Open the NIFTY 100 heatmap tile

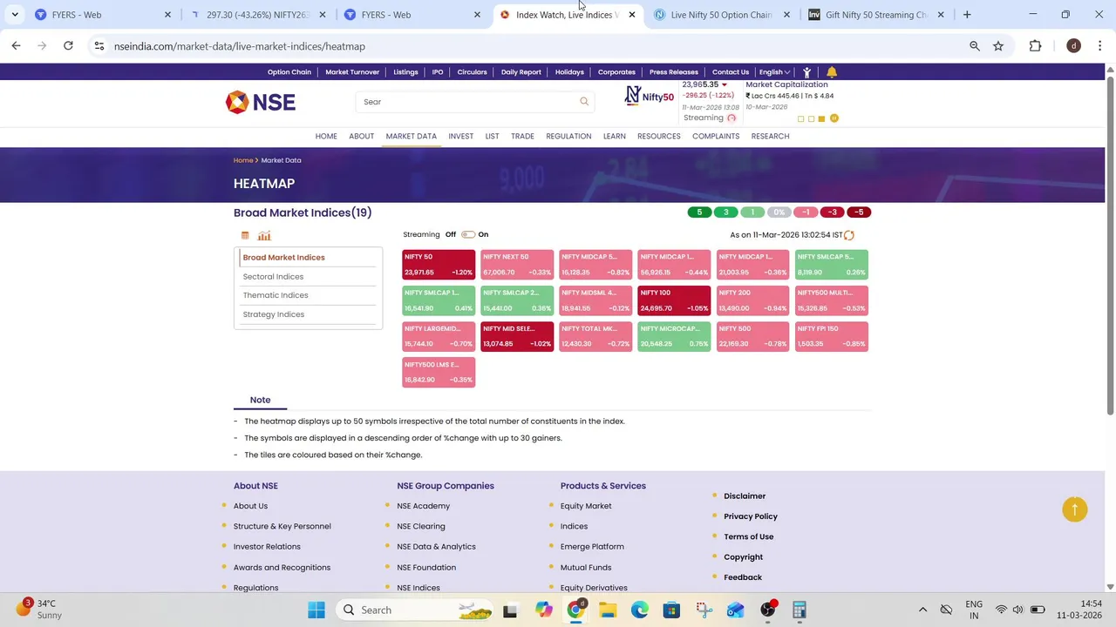(674, 300)
